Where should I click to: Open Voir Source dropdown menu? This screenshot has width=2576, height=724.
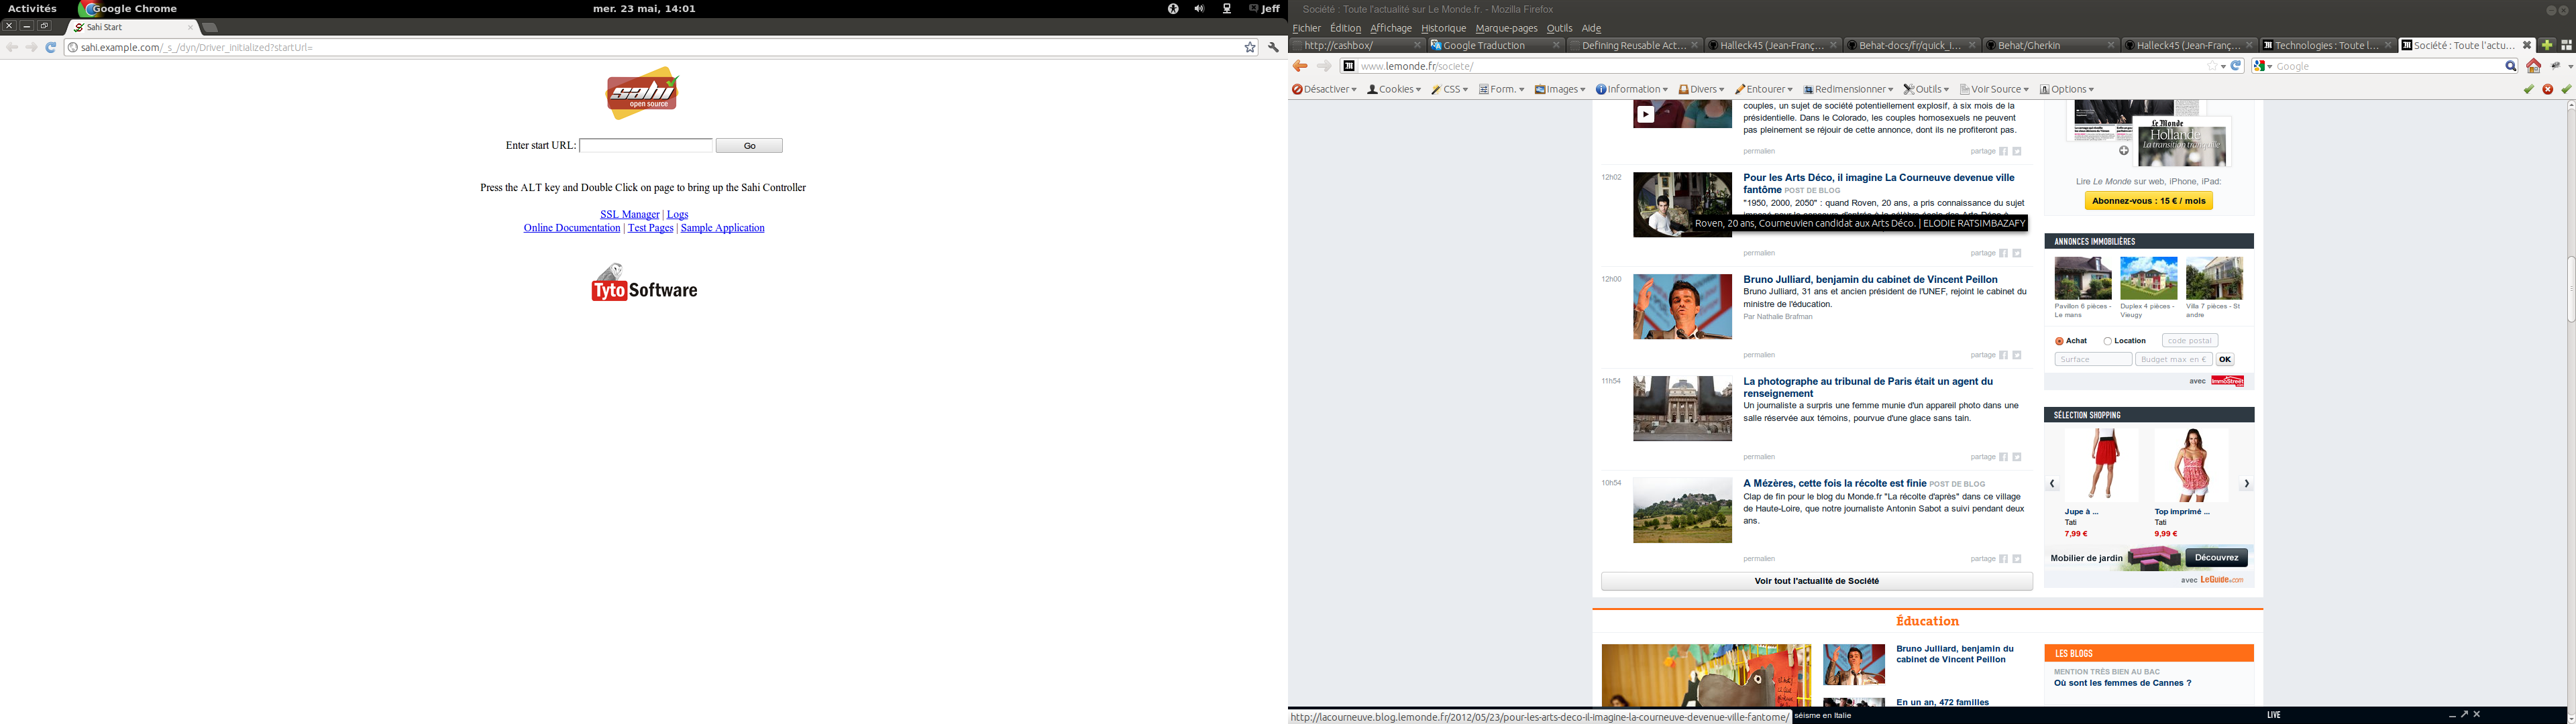point(1994,89)
